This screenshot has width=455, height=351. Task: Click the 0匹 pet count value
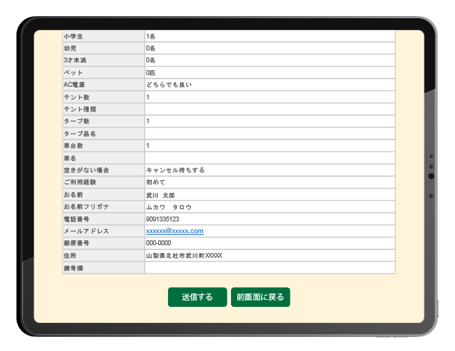pyautogui.click(x=150, y=73)
